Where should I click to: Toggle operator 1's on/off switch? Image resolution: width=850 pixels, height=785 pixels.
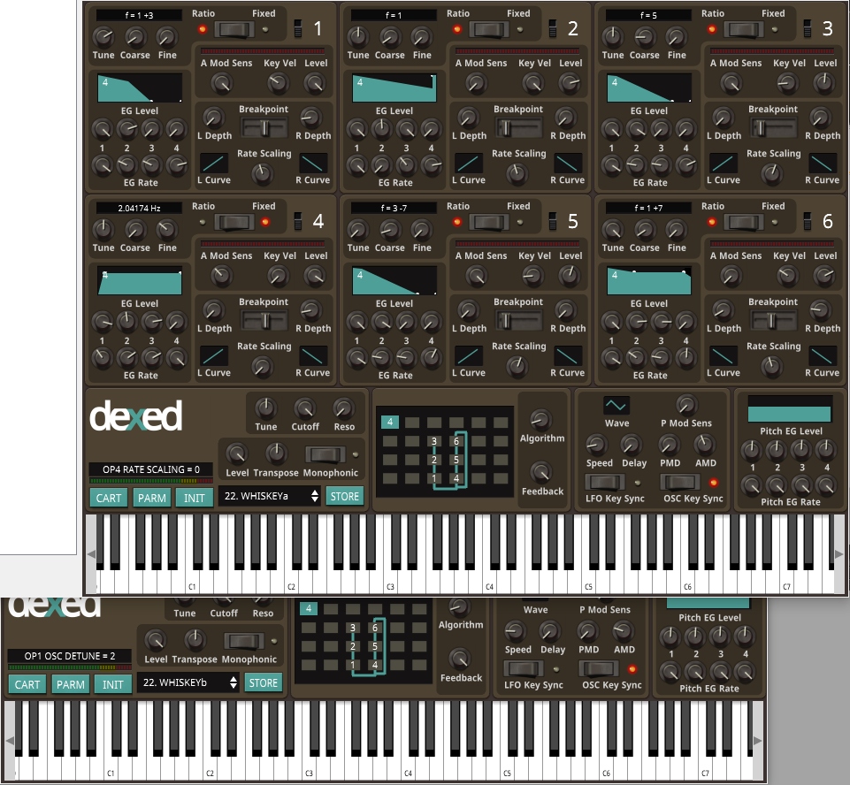tap(300, 27)
